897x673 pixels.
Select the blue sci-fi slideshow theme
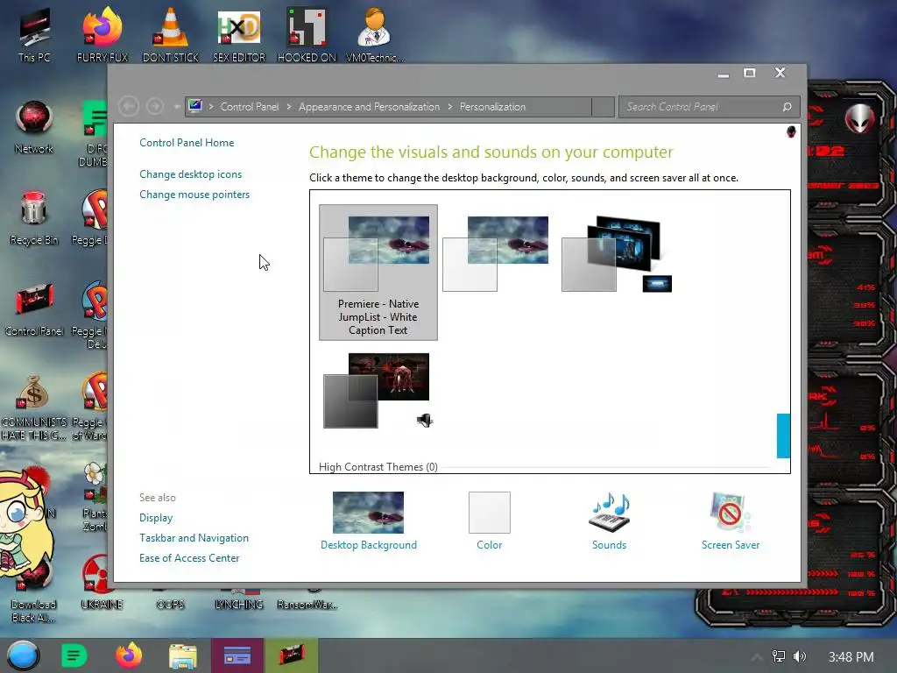coord(617,253)
